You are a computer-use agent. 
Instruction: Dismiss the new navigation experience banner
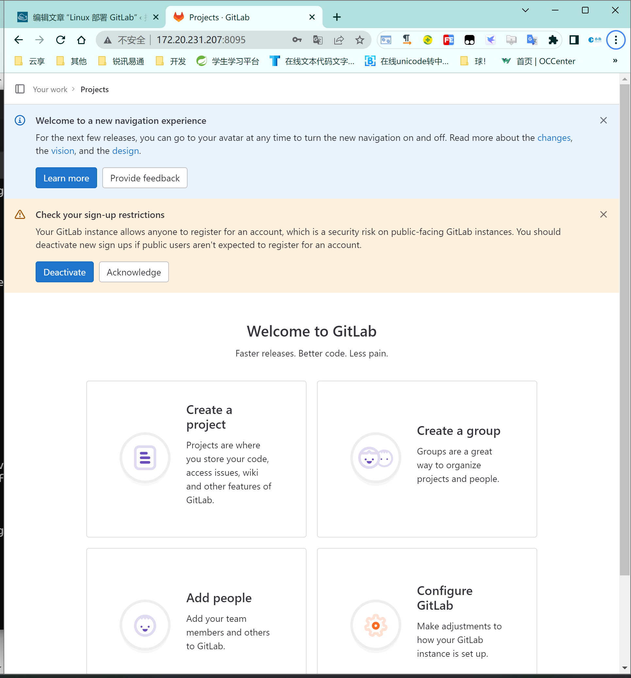click(x=603, y=120)
